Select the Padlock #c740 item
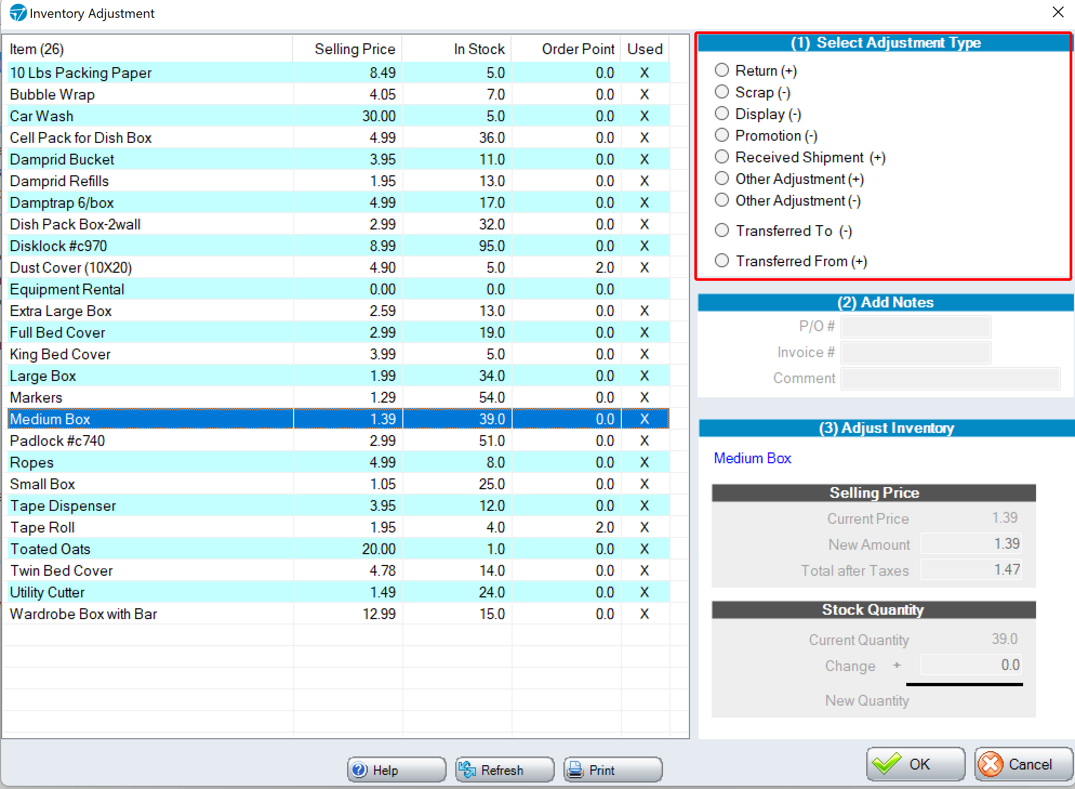Screen dimensions: 1075x789 click(339, 440)
